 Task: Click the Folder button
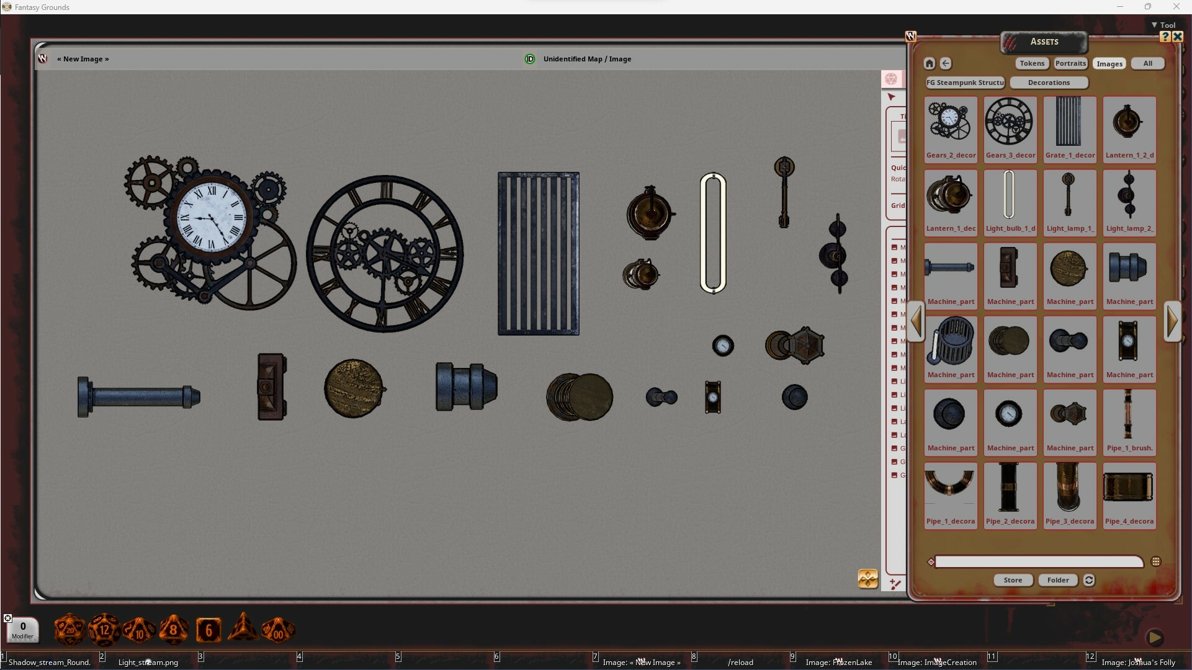[x=1057, y=580]
